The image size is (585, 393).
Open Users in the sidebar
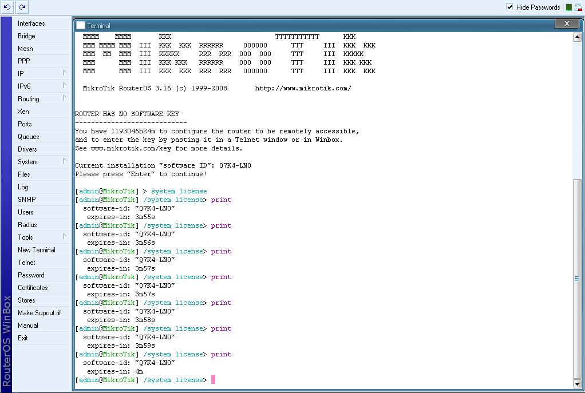coord(42,212)
